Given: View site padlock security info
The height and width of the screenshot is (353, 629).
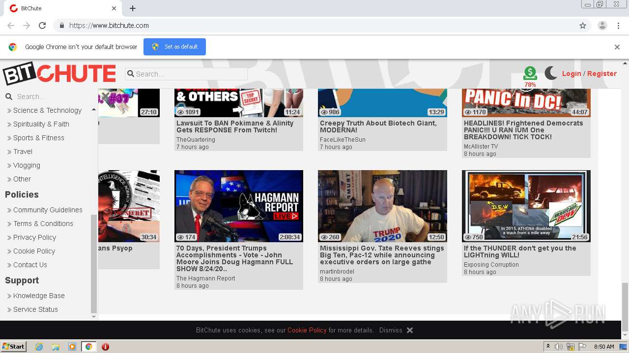Looking at the screenshot, I should [61, 25].
